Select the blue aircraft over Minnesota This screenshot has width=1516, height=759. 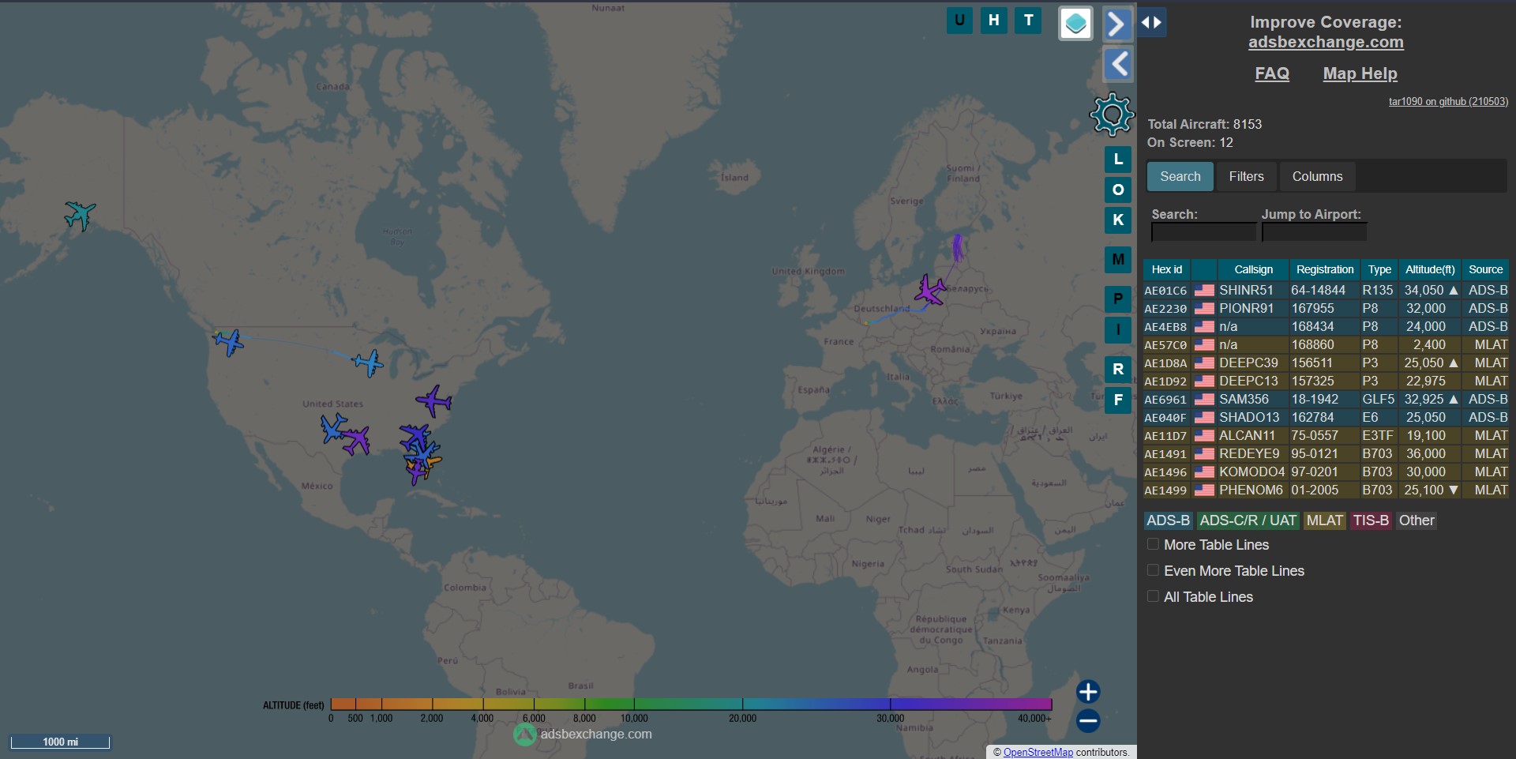[368, 363]
